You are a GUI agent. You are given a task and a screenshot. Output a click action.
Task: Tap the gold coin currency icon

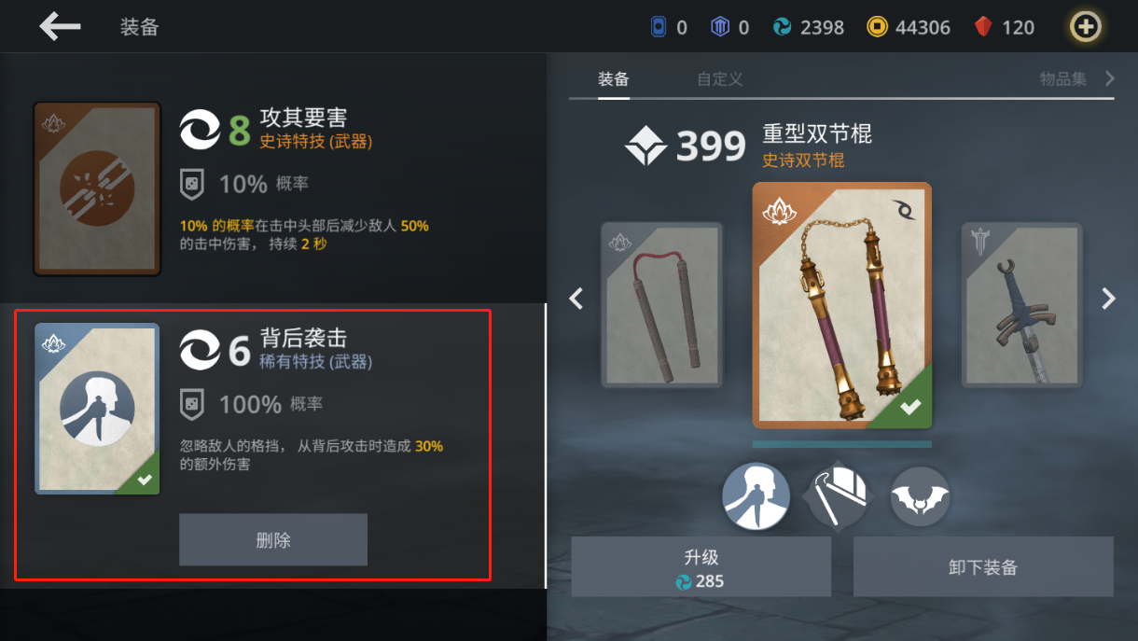877,27
